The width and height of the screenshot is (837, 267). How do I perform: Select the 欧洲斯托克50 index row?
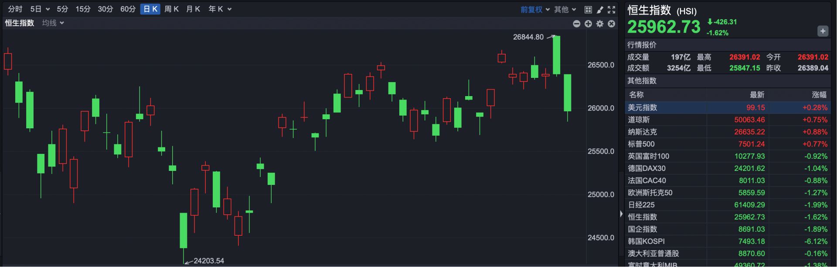728,193
